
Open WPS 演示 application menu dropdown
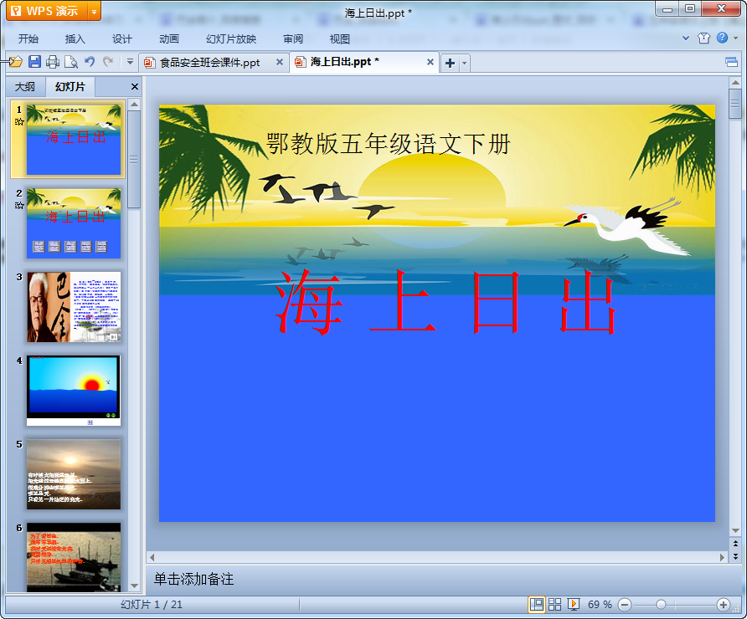95,12
